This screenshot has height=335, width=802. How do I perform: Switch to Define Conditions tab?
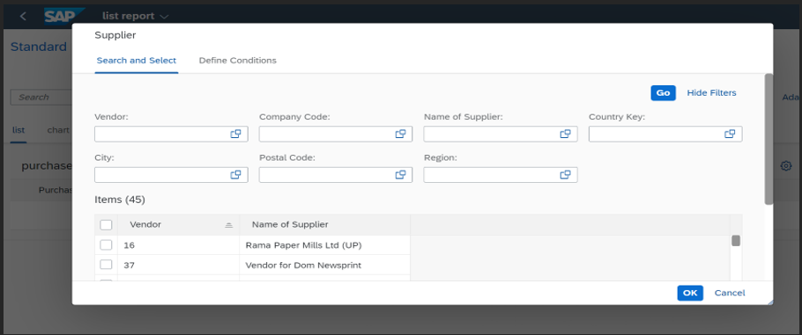pos(237,61)
